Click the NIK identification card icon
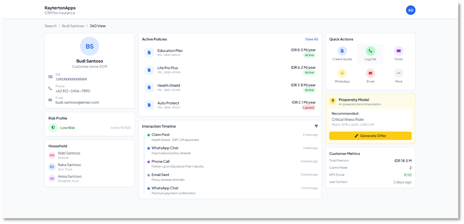Image resolution: width=464 pixels, height=224 pixels. [51, 76]
